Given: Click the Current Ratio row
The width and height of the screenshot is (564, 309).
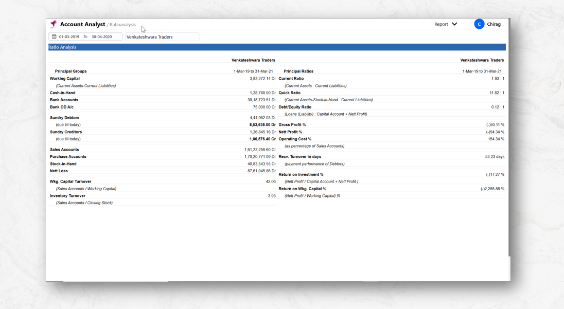Looking at the screenshot, I should coord(291,79).
